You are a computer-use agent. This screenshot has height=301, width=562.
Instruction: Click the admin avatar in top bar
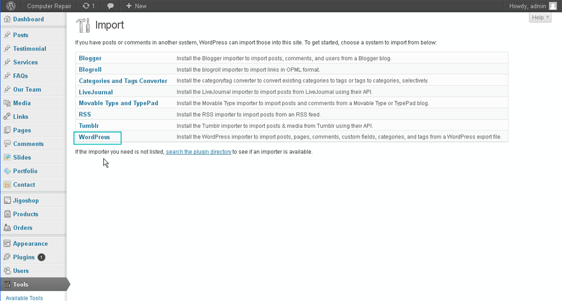click(552, 6)
